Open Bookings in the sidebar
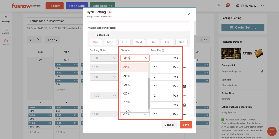279x139 pixels. coord(6,19)
